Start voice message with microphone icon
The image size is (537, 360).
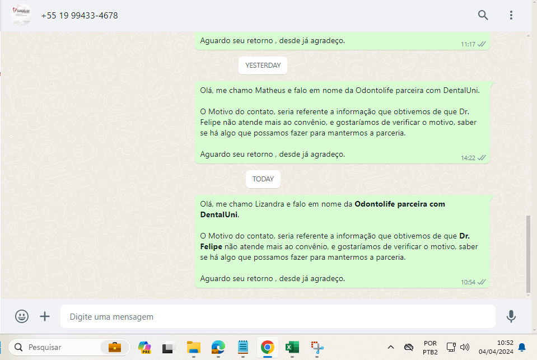(x=511, y=316)
